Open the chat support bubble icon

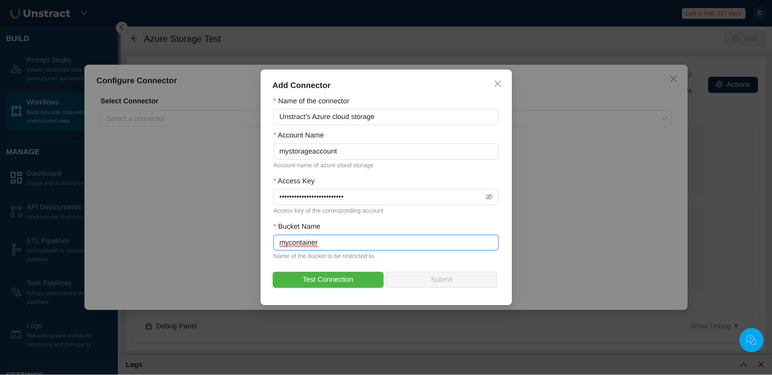pyautogui.click(x=751, y=340)
